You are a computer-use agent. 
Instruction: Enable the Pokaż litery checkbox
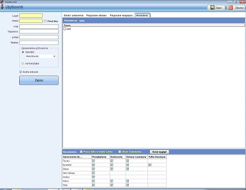(x=45, y=21)
